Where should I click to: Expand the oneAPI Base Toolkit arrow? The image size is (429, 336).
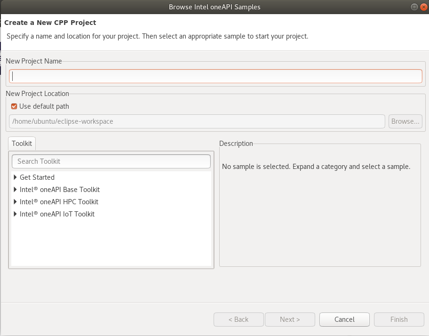[x=16, y=190]
